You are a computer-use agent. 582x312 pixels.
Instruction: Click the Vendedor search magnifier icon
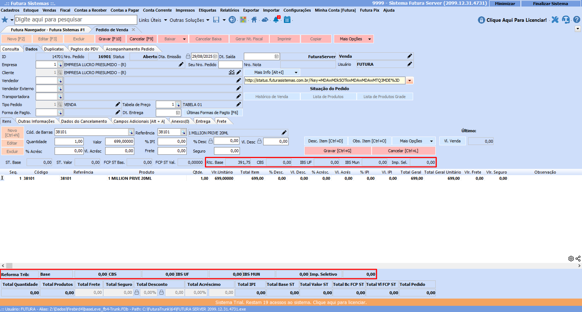click(60, 81)
